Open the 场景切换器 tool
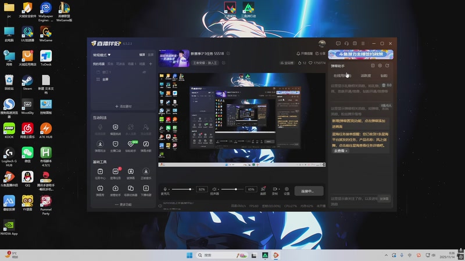 (x=131, y=191)
